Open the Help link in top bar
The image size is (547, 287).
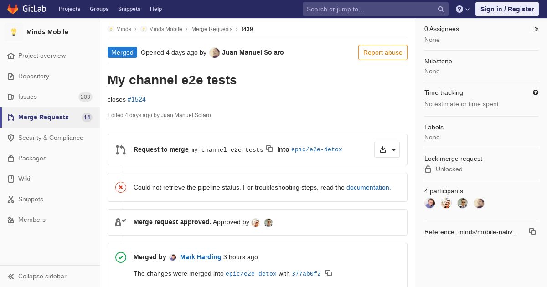(x=156, y=9)
